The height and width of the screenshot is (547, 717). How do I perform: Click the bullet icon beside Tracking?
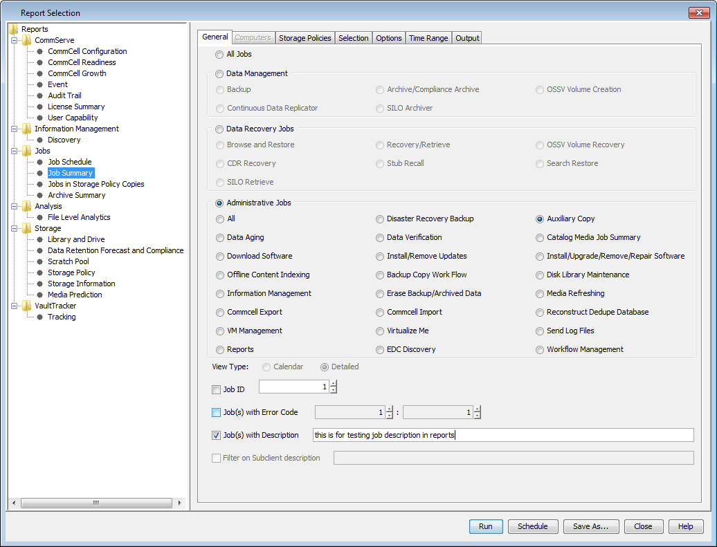coord(39,317)
